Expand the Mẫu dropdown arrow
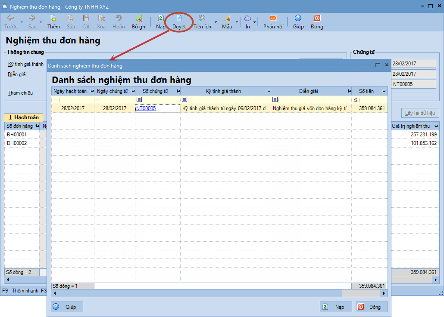 (237, 22)
